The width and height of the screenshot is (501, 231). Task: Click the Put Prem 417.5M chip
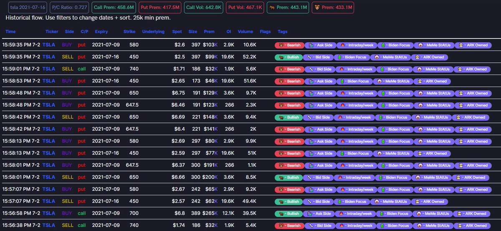point(159,8)
